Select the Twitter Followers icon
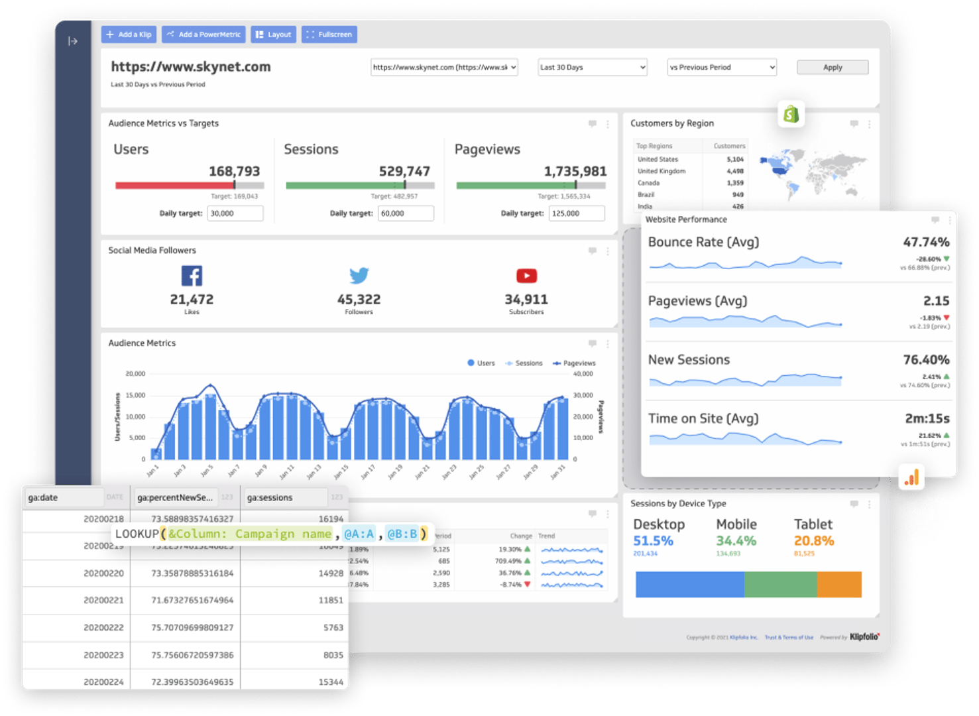 [x=359, y=275]
